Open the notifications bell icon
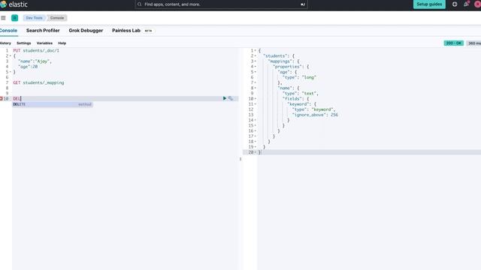Screen dimensions: 481x270 click(x=466, y=4)
